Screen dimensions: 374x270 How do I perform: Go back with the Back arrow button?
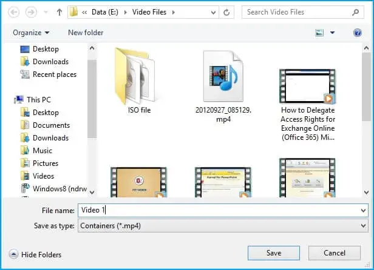pos(13,12)
